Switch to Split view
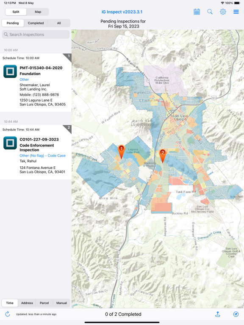Image resolution: width=244 pixels, height=325 pixels. [x=16, y=12]
